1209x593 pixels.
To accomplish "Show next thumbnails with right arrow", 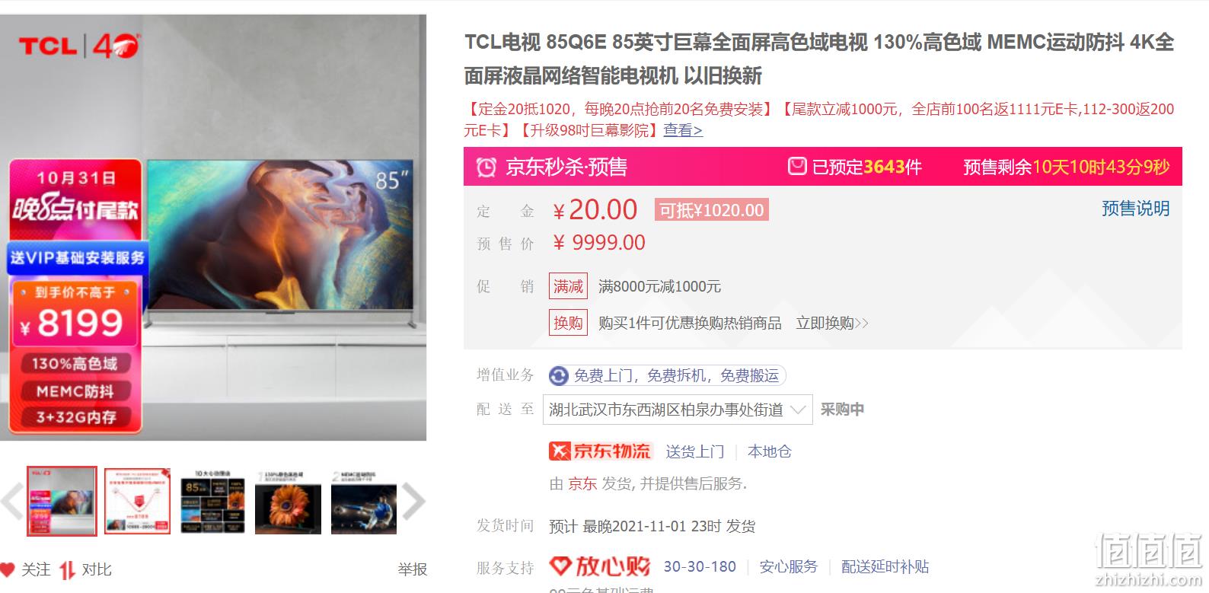I will (413, 502).
